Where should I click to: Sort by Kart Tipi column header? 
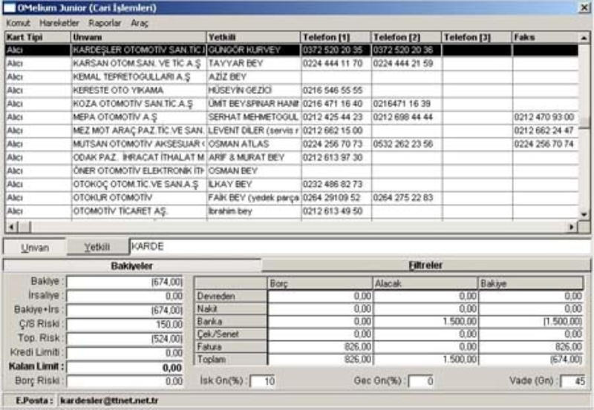point(38,37)
